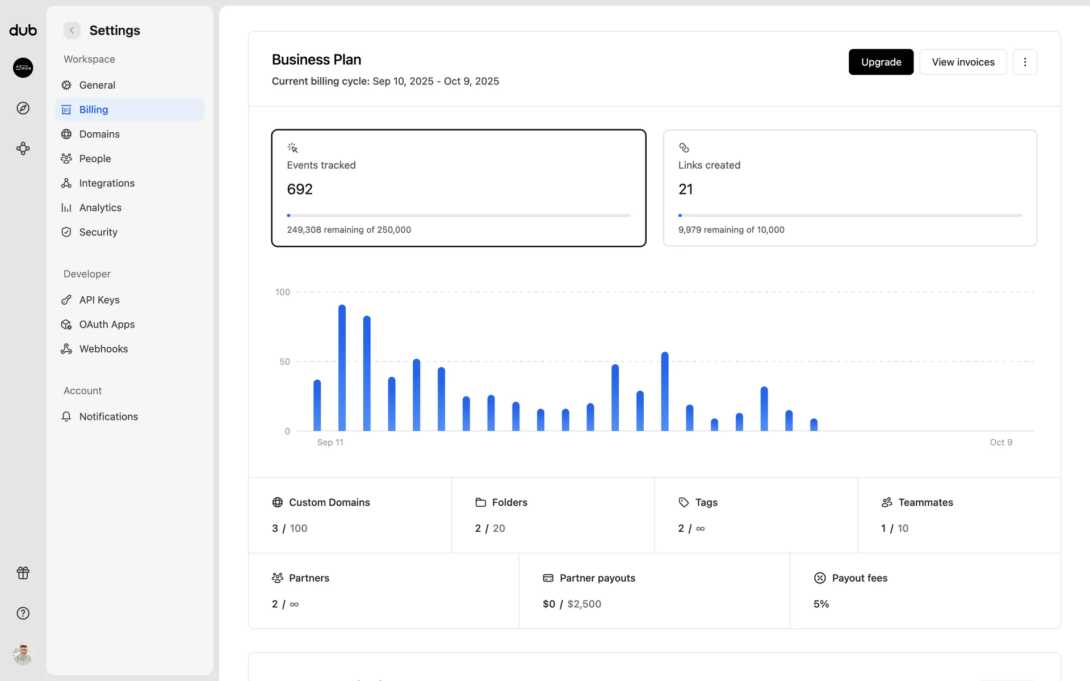Click the Events tracked usage progress bar

(x=458, y=216)
